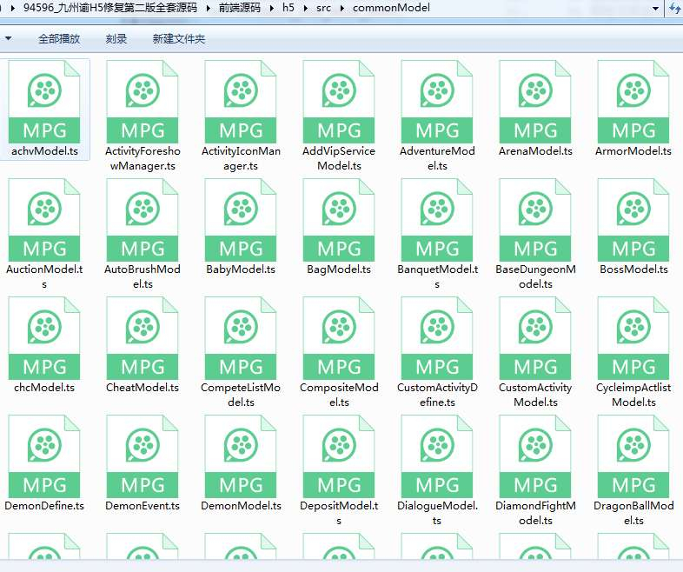Select the CycleimpActlistModel.ts file icon
This screenshot has width=683, height=572.
point(633,338)
